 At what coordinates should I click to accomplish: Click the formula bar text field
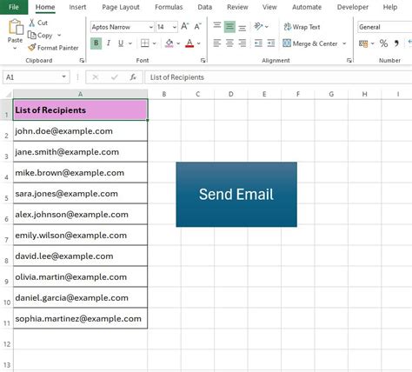(278, 77)
